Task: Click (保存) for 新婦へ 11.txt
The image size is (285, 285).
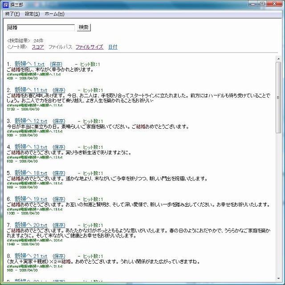Action: tap(59, 90)
